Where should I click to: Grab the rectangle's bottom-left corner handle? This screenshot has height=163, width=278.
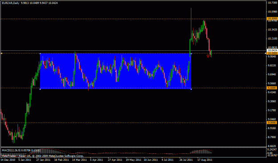pos(40,89)
